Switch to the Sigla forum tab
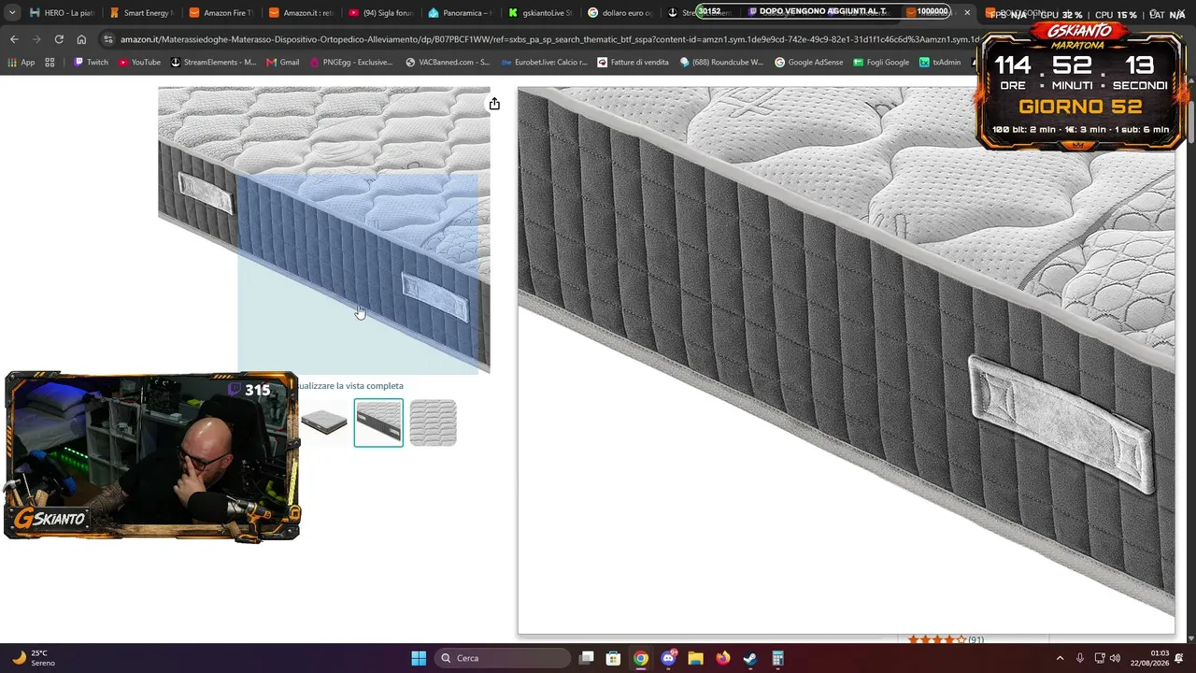 pyautogui.click(x=380, y=13)
